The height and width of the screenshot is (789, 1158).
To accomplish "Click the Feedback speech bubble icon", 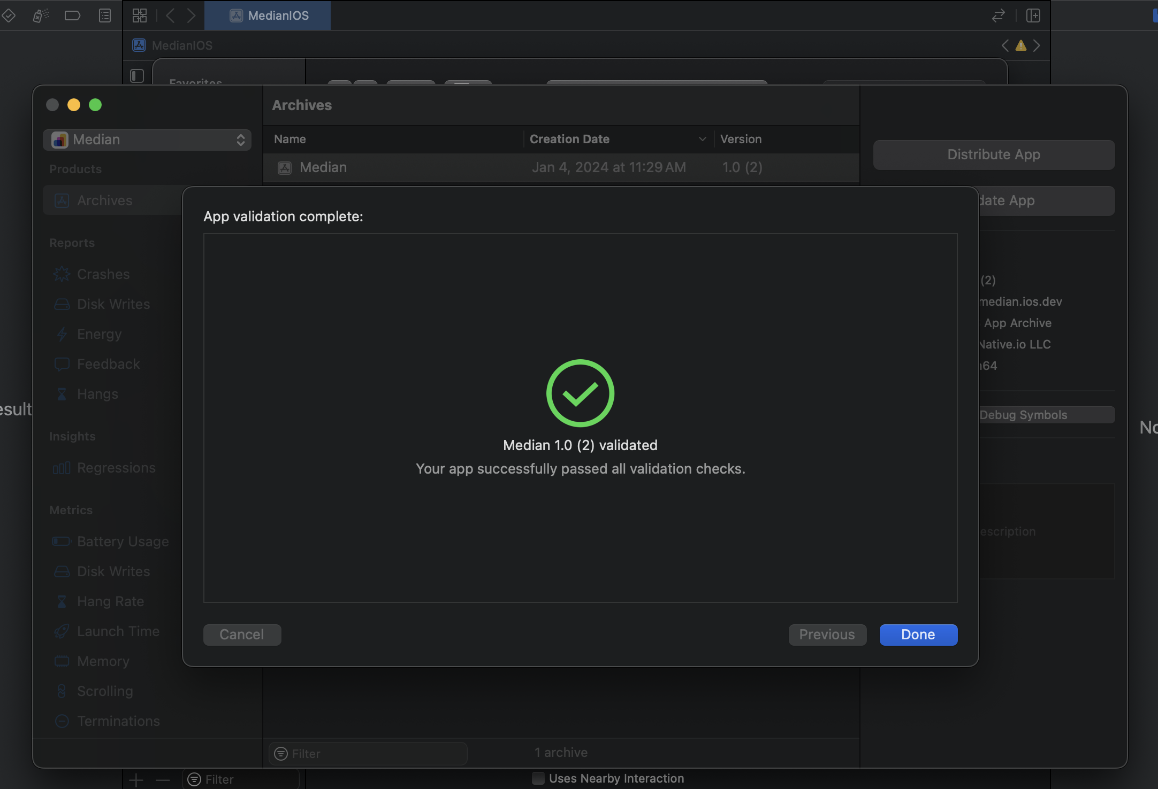I will point(62,365).
